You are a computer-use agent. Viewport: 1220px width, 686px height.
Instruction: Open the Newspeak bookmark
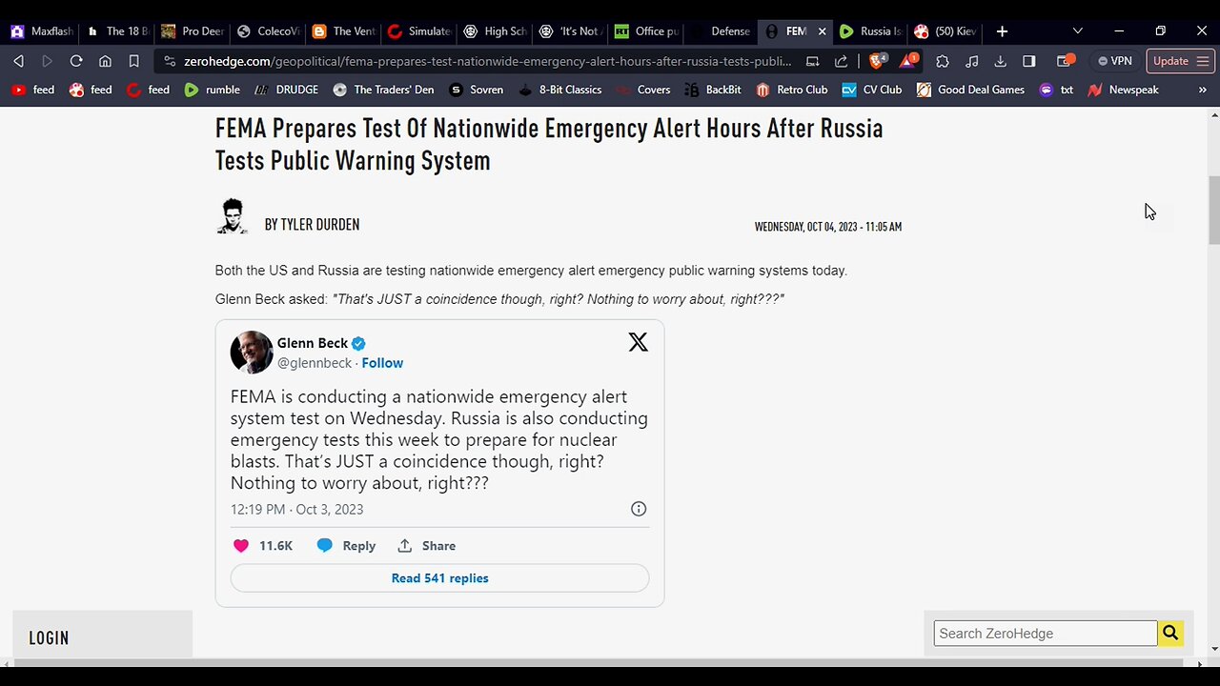[1123, 90]
